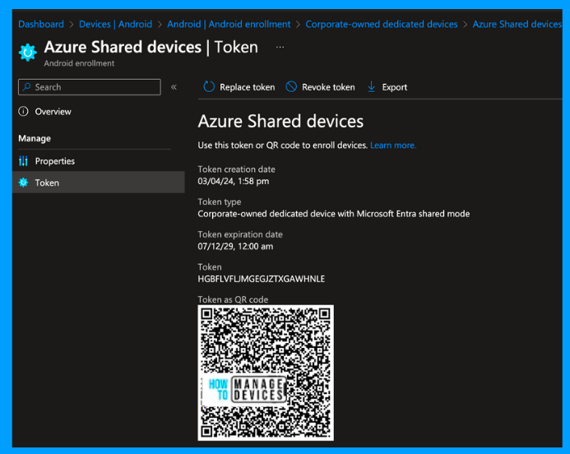This screenshot has height=454, width=570.
Task: Click the Token type value text
Action: [x=334, y=214]
